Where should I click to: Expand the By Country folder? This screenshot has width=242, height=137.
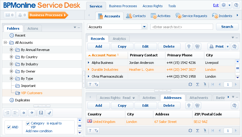[11, 57]
